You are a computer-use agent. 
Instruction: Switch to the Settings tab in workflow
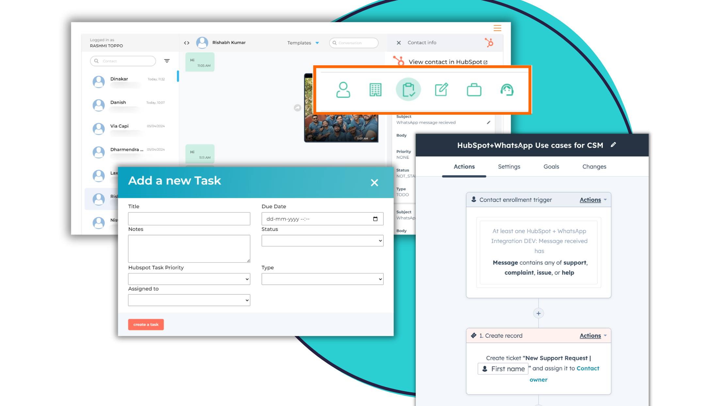pos(509,167)
